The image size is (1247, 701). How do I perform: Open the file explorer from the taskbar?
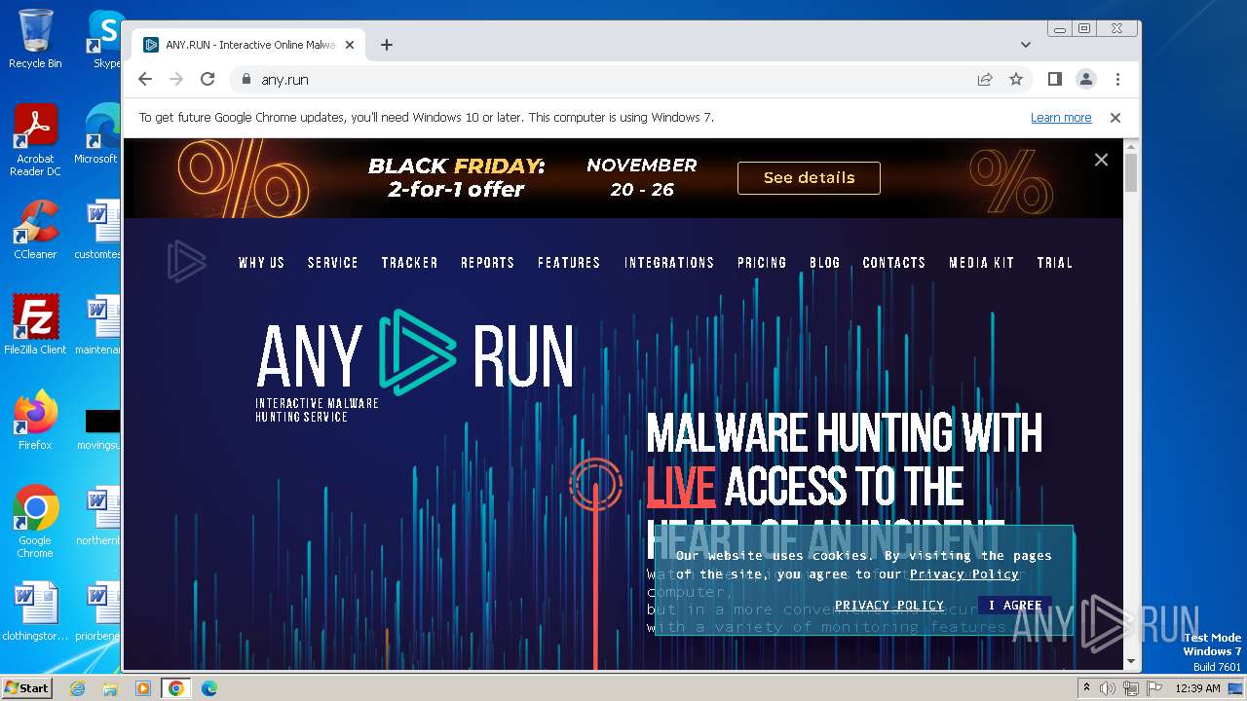click(x=110, y=688)
